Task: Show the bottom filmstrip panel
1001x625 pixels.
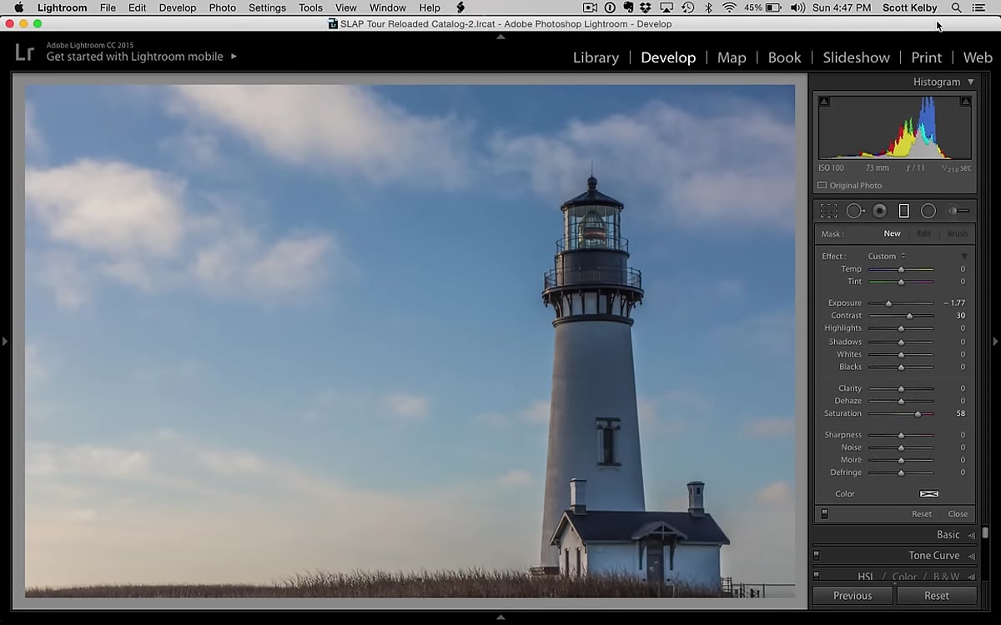Action: (x=500, y=617)
